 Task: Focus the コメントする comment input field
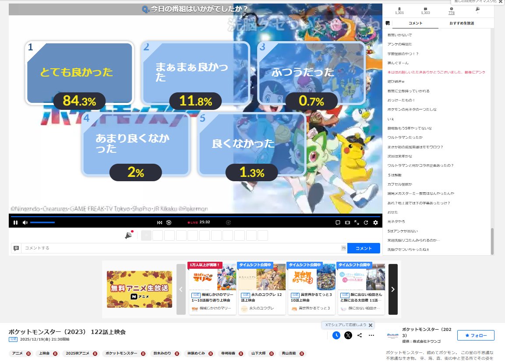[x=182, y=248]
